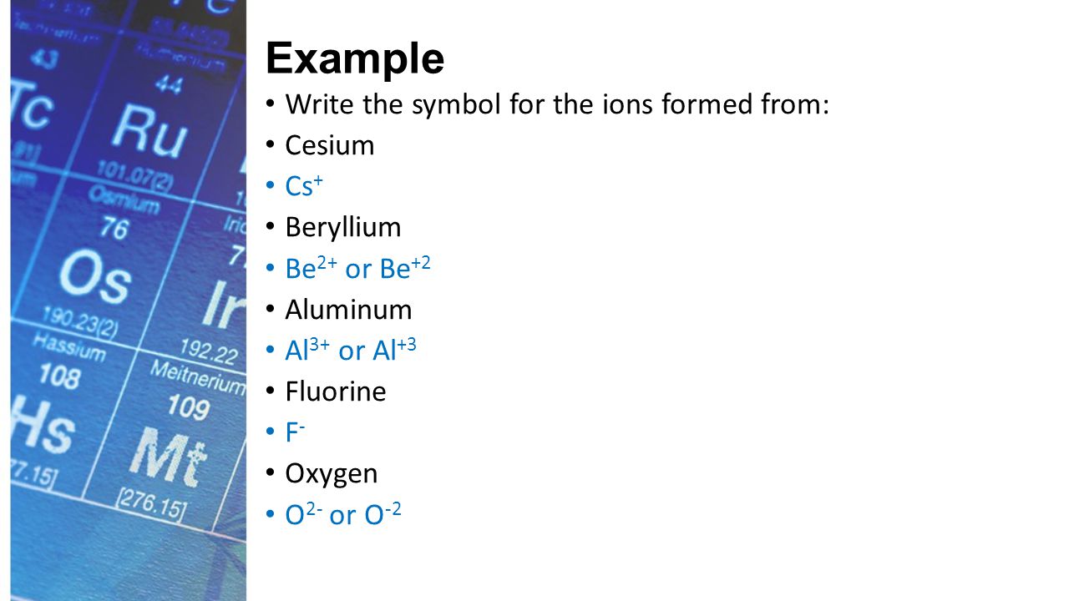
Task: Click the Example slide title
Action: coord(355,59)
